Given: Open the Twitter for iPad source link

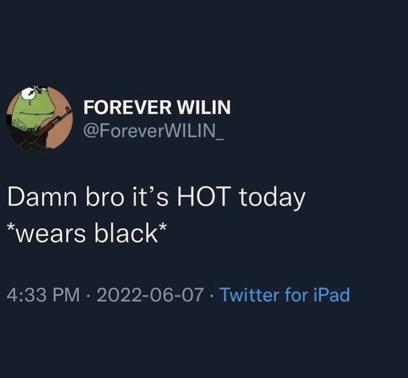Looking at the screenshot, I should (x=285, y=295).
